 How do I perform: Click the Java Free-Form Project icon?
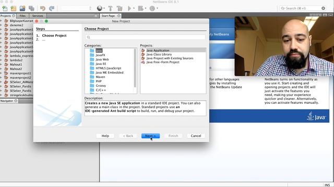click(x=143, y=62)
